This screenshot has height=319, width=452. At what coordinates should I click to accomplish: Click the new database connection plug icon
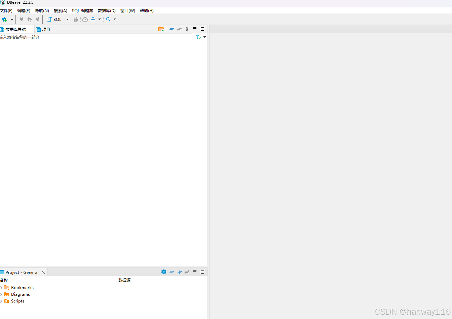pos(4,20)
